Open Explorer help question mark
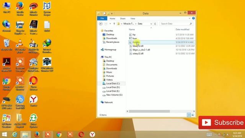The height and width of the screenshot is (138, 245). (x=193, y=18)
